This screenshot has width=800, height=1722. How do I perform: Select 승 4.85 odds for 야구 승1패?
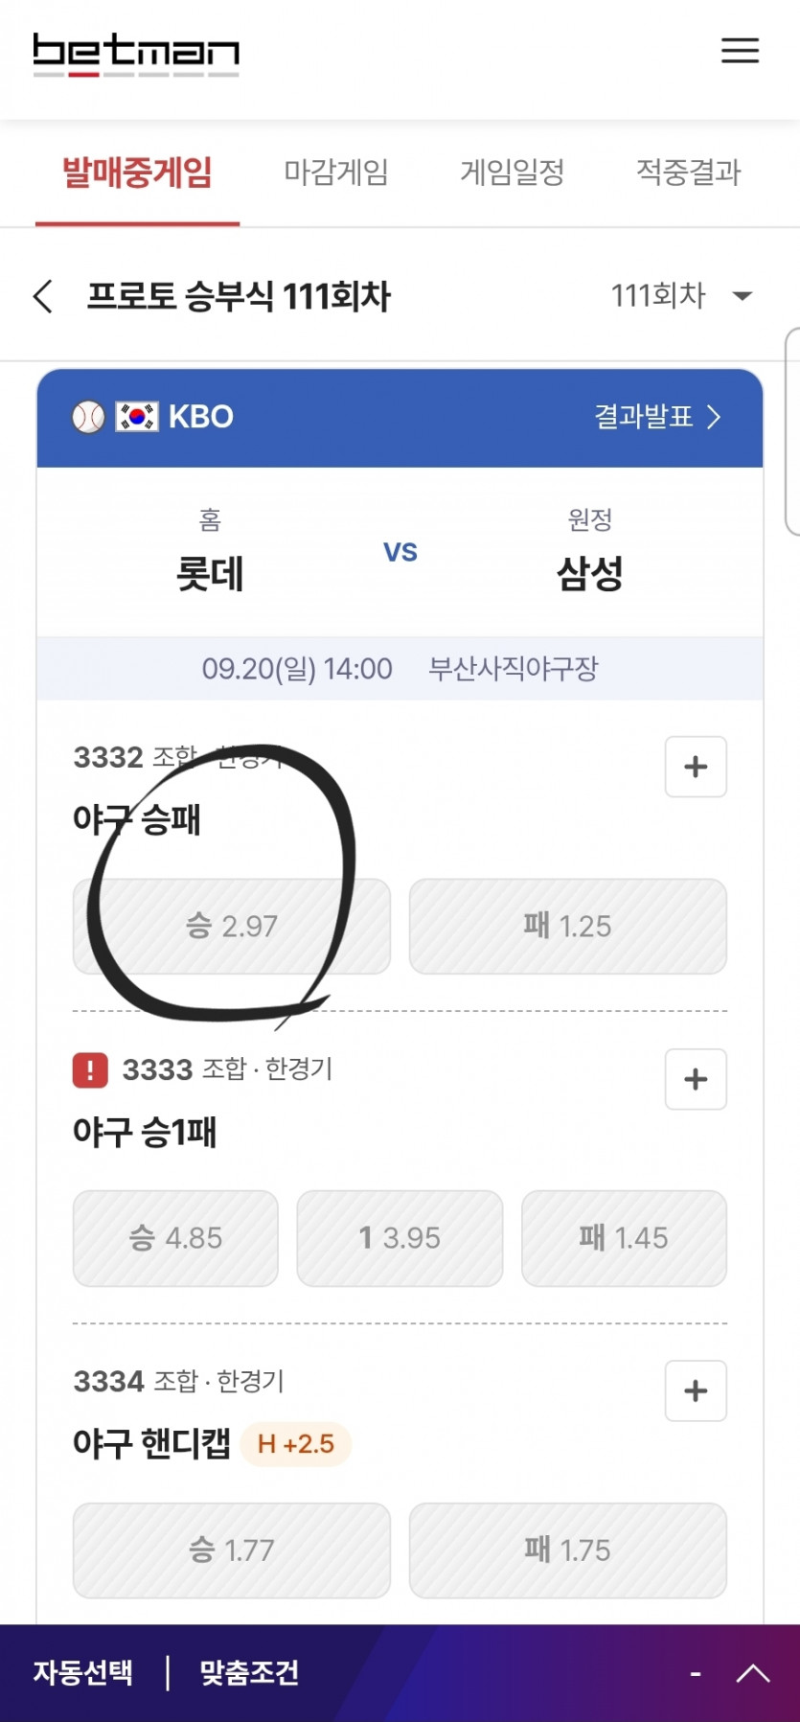[x=175, y=1238]
